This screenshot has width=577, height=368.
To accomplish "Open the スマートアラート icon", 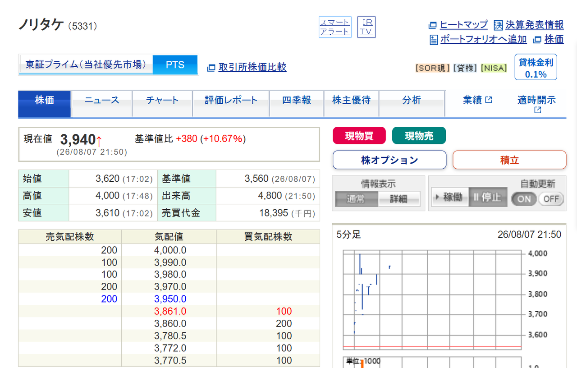I will [x=335, y=27].
